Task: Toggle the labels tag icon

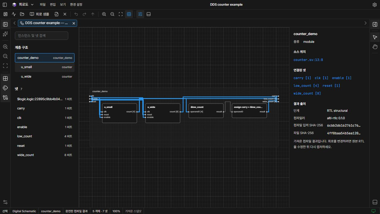Action: coord(5,88)
